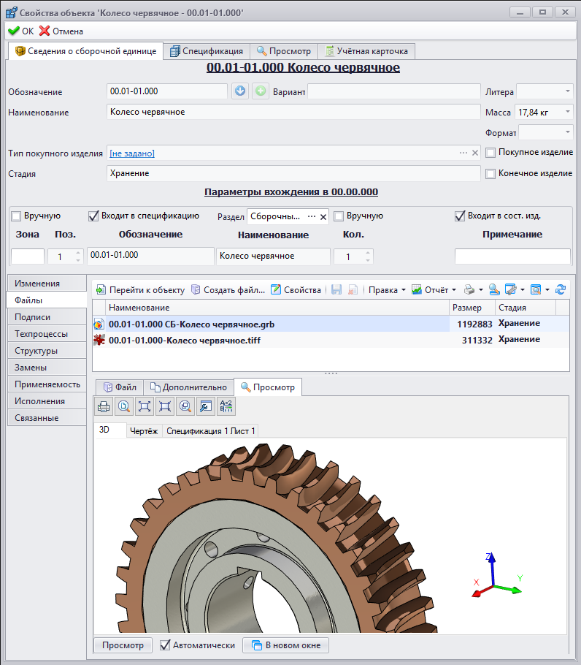Uncheck Входит в спецификацию
Image resolution: width=581 pixels, height=665 pixels.
point(93,216)
